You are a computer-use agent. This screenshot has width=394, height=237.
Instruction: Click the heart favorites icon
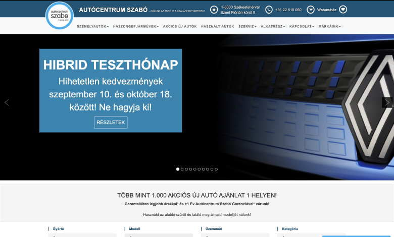343,10
